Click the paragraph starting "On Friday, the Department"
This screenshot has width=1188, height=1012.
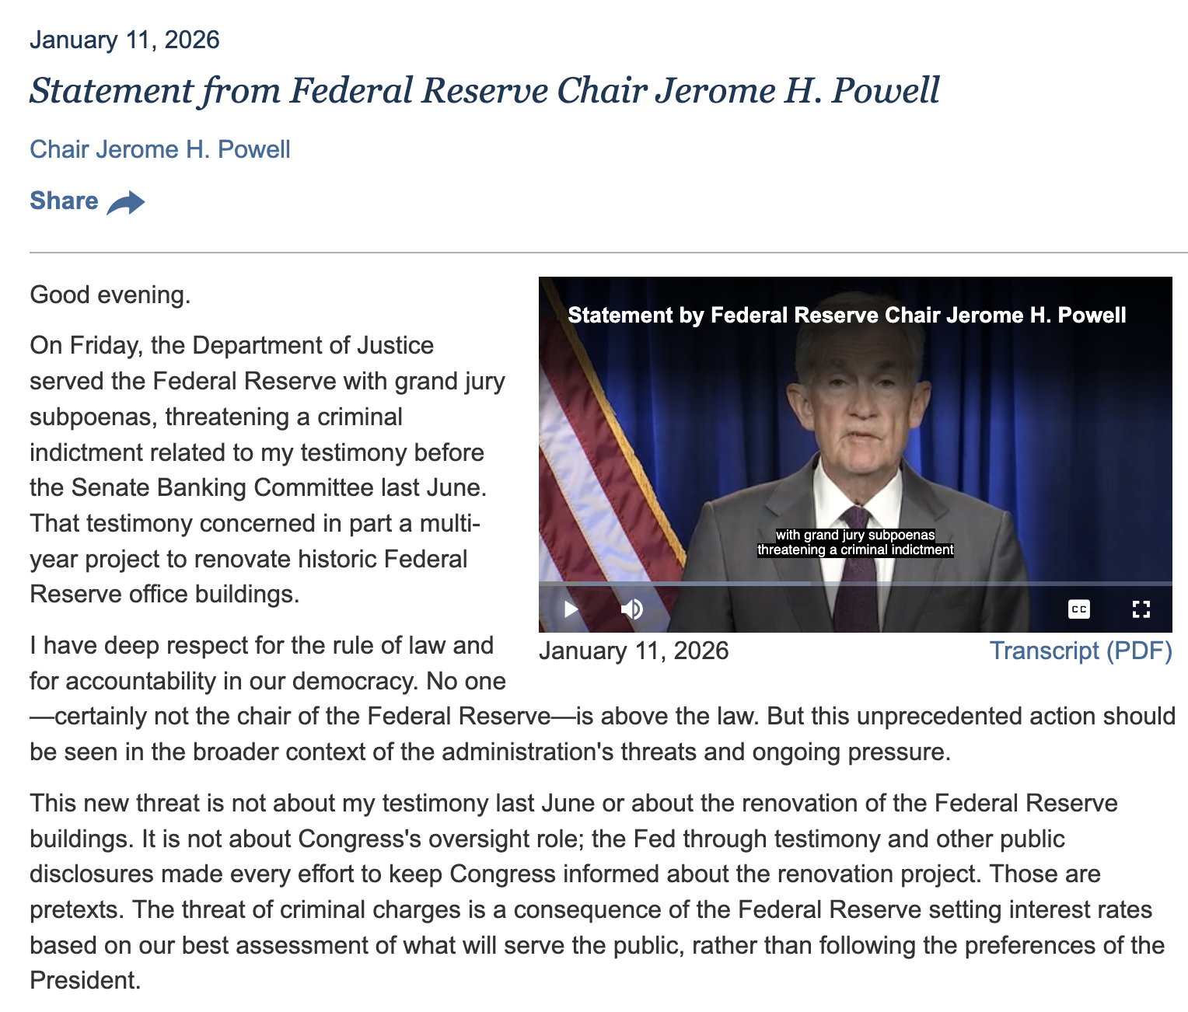[264, 469]
